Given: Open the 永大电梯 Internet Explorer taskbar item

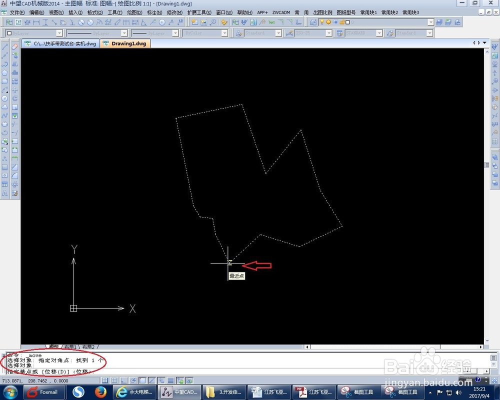Looking at the screenshot, I should [135, 392].
